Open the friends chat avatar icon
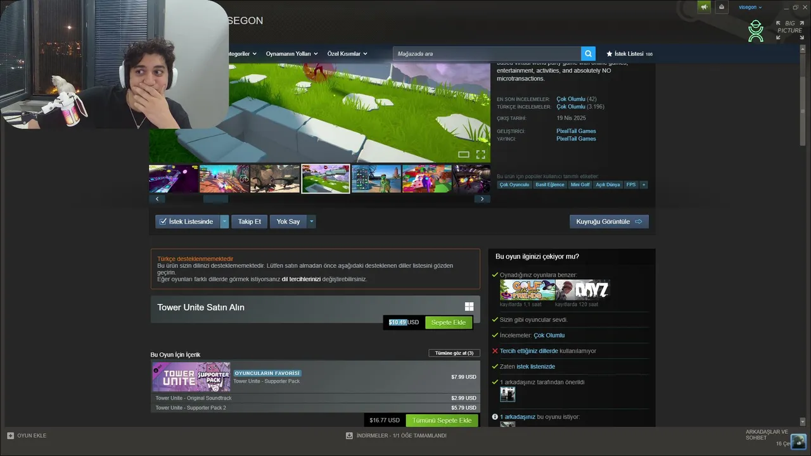The image size is (811, 456). coord(798,441)
